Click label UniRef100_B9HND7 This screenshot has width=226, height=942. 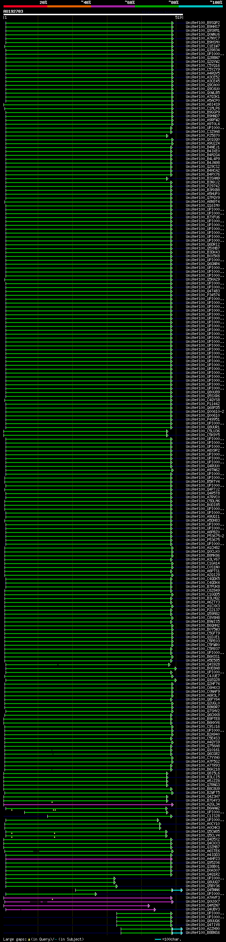click(x=203, y=116)
